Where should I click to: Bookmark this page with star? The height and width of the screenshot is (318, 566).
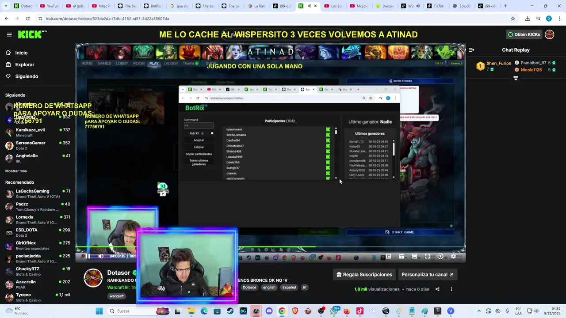[513, 19]
